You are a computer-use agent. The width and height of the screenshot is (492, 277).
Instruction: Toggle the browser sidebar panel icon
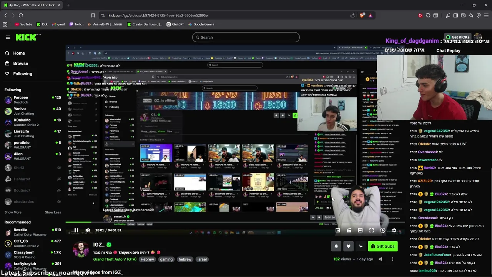[455, 15]
